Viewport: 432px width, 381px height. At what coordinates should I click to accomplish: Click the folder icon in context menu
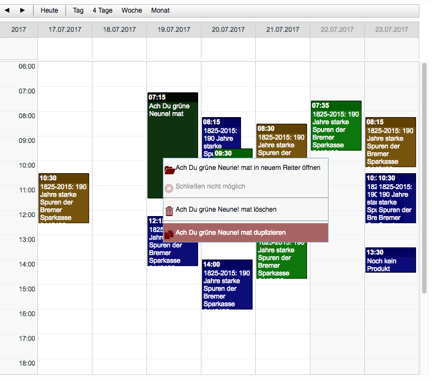point(169,169)
